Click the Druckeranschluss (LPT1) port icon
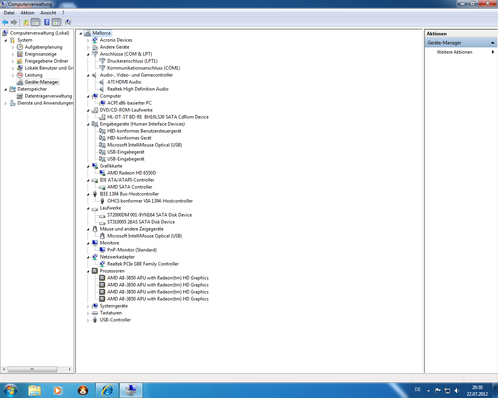This screenshot has height=398, width=498. tap(102, 61)
